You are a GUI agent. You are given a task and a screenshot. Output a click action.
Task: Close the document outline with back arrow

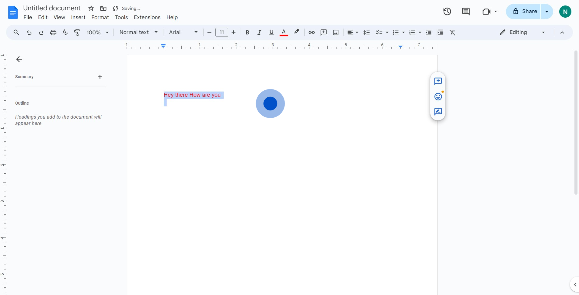point(19,59)
